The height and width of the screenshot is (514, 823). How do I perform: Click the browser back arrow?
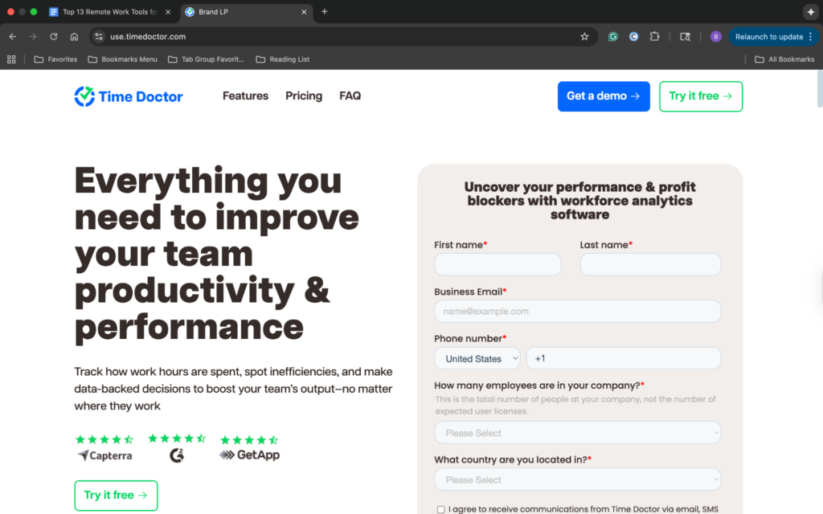[x=13, y=37]
